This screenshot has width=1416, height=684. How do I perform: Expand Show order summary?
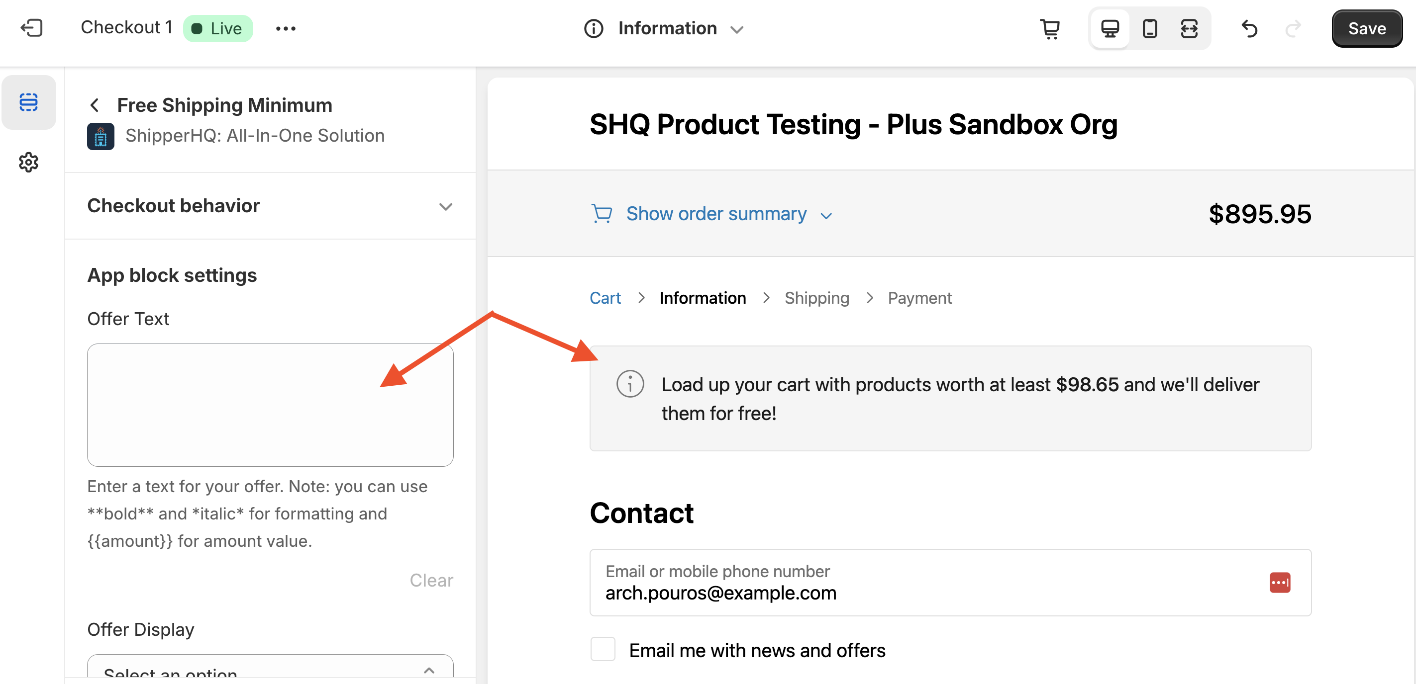tap(715, 214)
